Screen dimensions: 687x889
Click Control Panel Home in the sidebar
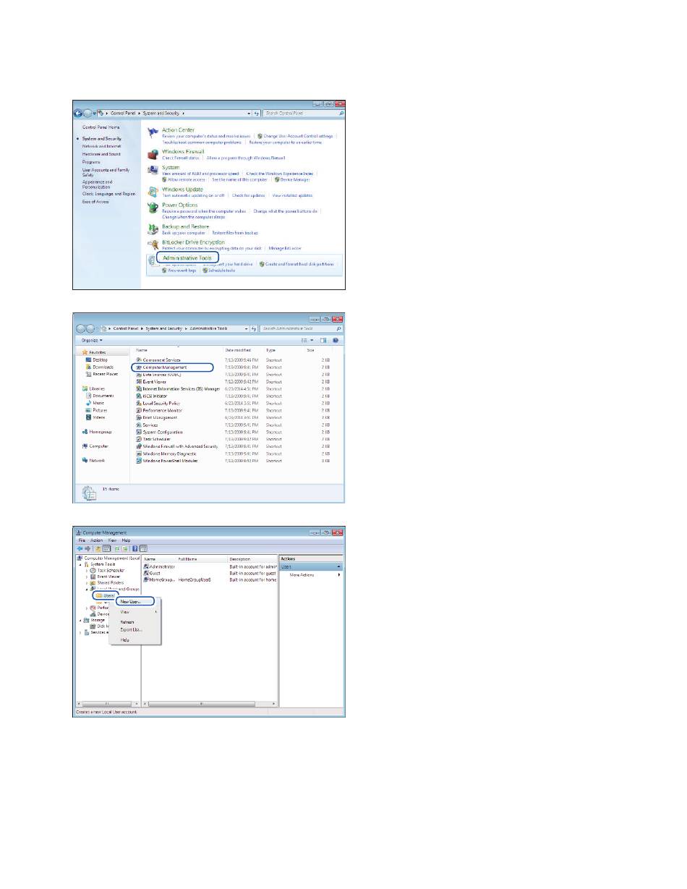coord(101,127)
